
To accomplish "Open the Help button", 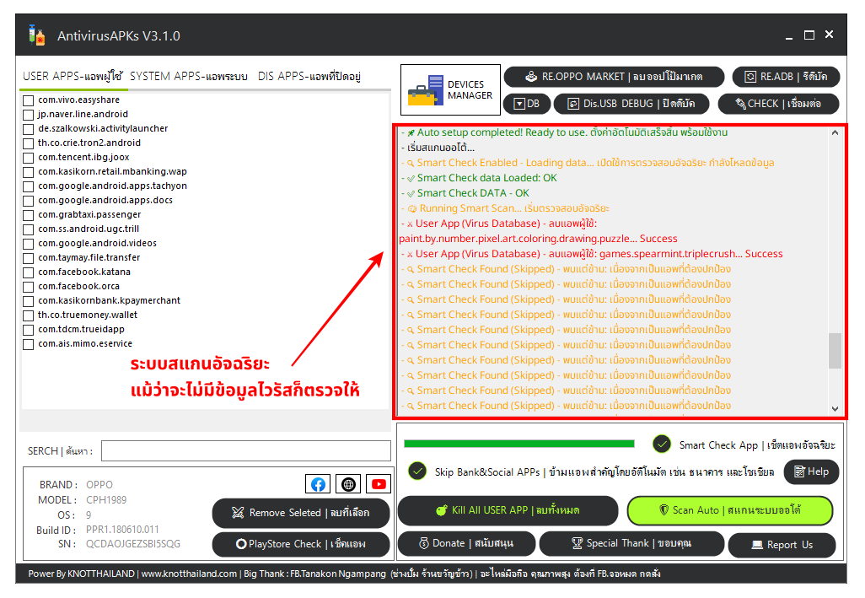I will pos(811,471).
